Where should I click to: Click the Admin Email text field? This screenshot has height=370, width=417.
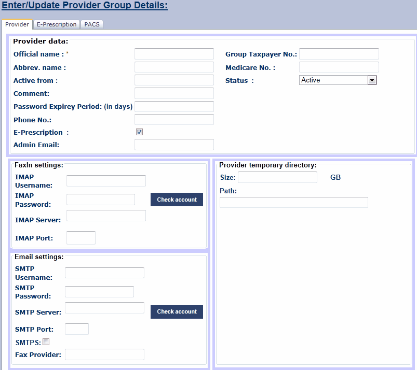point(174,145)
